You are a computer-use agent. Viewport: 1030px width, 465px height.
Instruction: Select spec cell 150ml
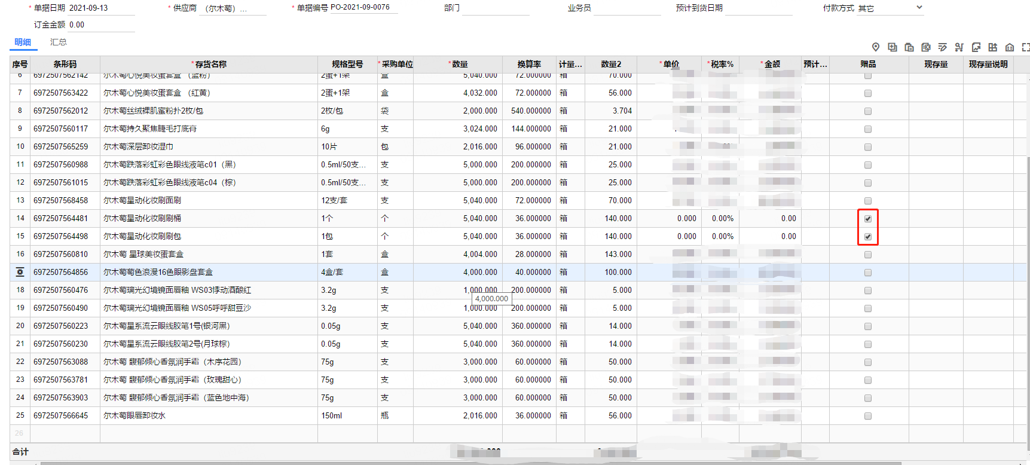[x=347, y=415]
